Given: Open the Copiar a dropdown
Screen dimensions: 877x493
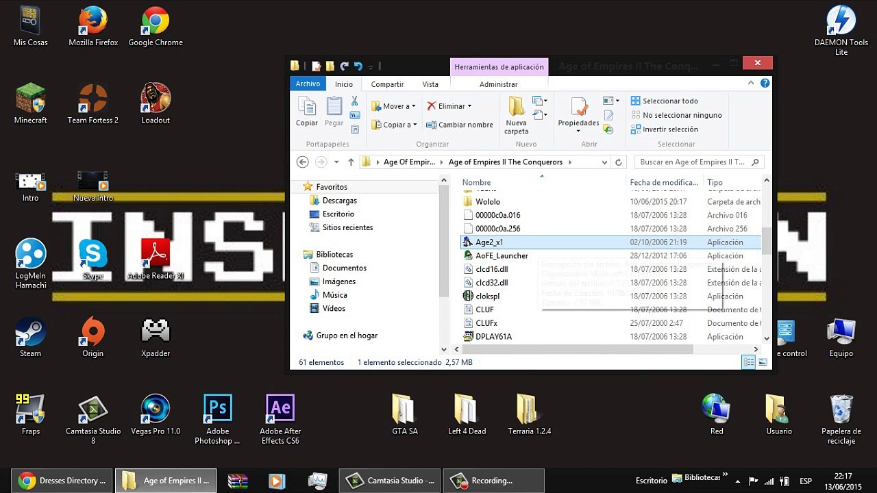Looking at the screenshot, I should coord(393,125).
